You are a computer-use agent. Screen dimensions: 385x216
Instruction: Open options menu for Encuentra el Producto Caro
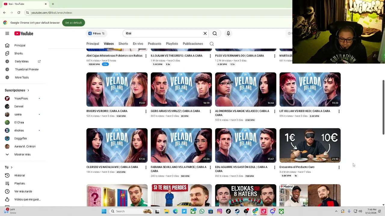click(x=339, y=167)
